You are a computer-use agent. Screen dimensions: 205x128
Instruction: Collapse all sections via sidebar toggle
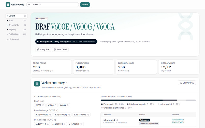[13, 39]
